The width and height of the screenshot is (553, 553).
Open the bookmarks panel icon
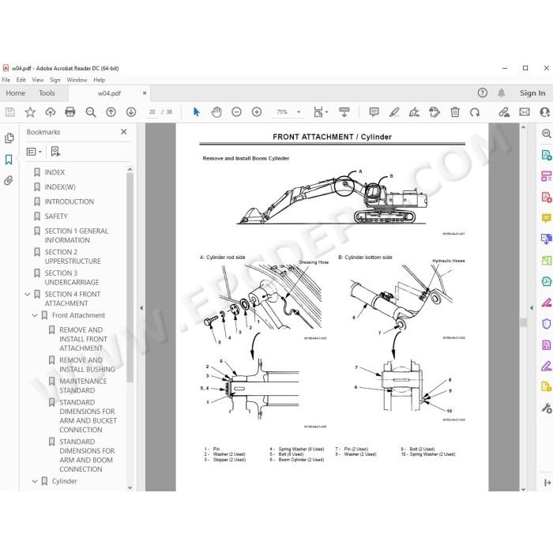click(9, 160)
